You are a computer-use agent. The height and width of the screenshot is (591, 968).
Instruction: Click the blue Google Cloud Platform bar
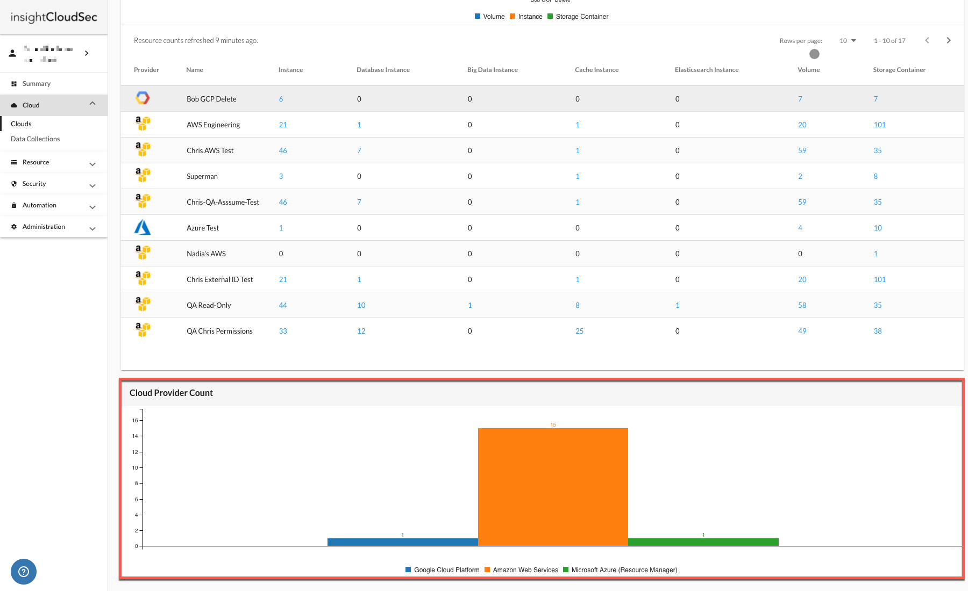click(403, 542)
